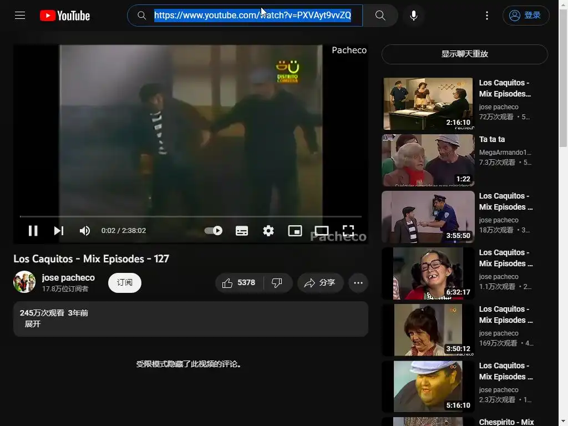
Task: Click title of 72万次观看 Los Caquitos video
Action: pos(505,88)
